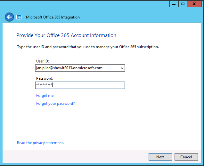Read the privacy statement link
The height and width of the screenshot is (166, 204).
coord(40,143)
